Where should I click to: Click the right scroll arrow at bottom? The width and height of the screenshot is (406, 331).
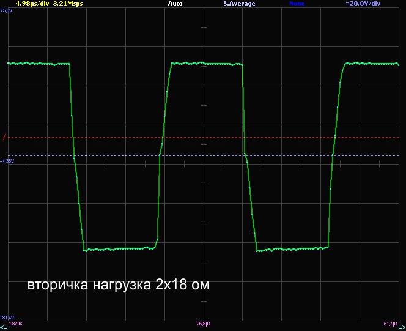(x=402, y=327)
